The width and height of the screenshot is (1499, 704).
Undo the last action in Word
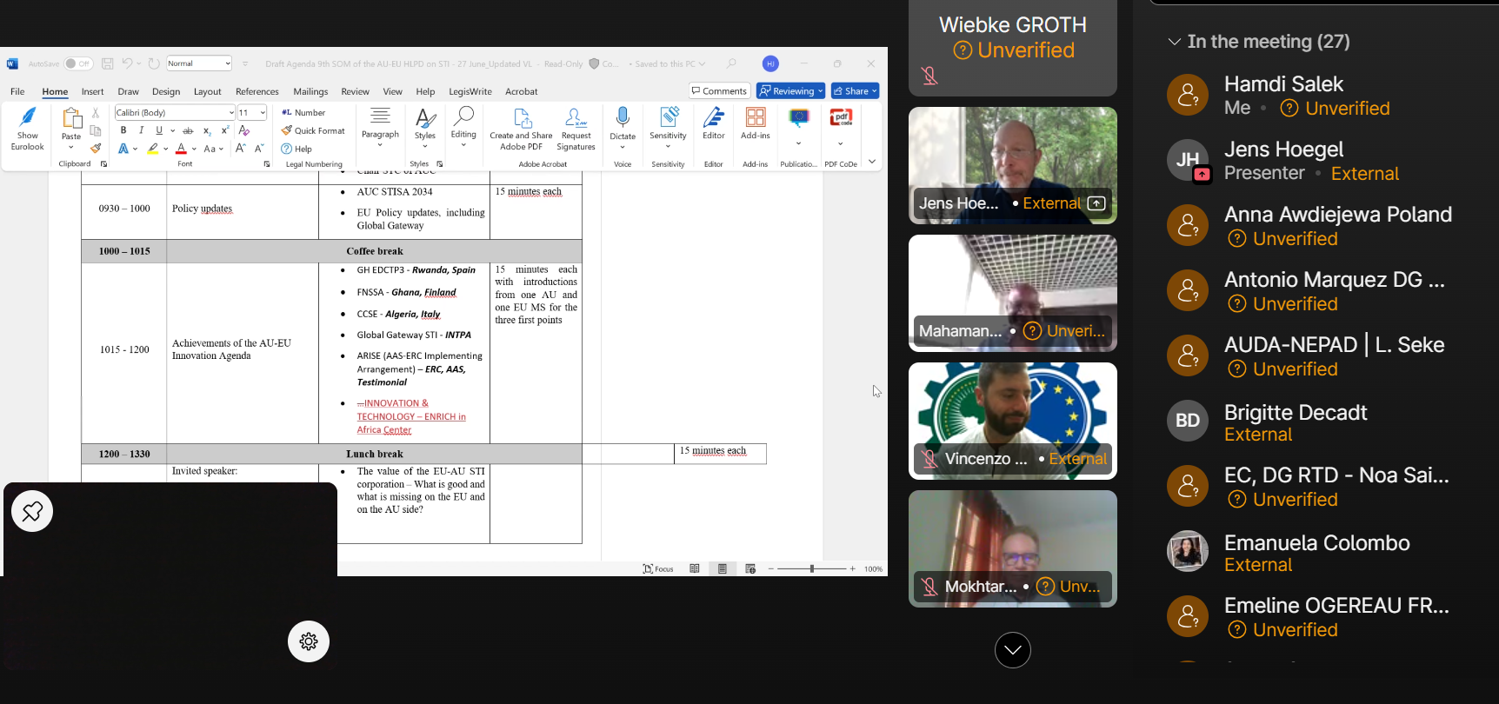[x=127, y=63]
